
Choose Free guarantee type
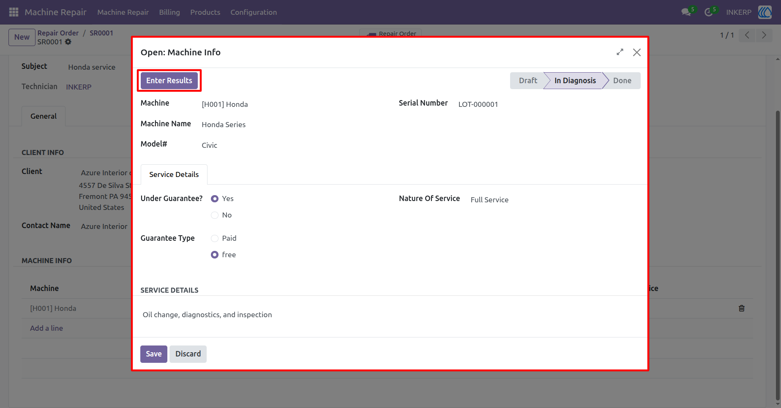215,255
